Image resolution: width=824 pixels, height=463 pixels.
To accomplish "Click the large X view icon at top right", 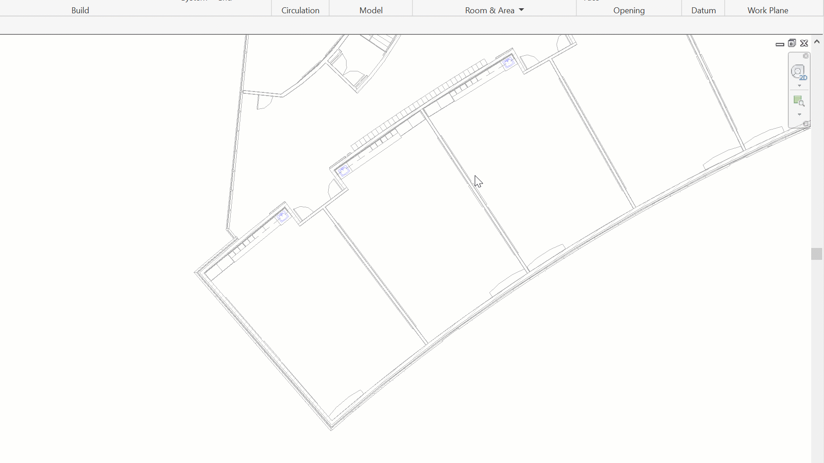I will (x=803, y=43).
